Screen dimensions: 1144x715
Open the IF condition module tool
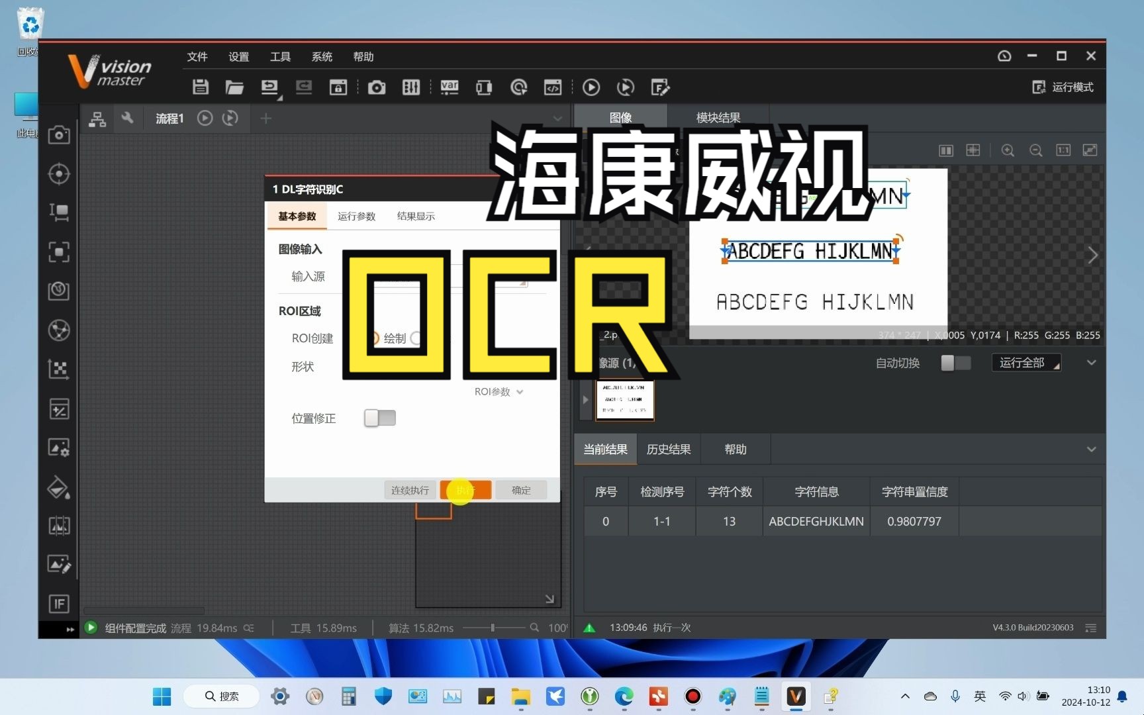tap(59, 604)
